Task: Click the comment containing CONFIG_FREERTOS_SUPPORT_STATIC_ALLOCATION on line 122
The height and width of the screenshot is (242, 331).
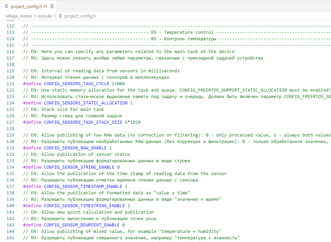Action: point(177,90)
